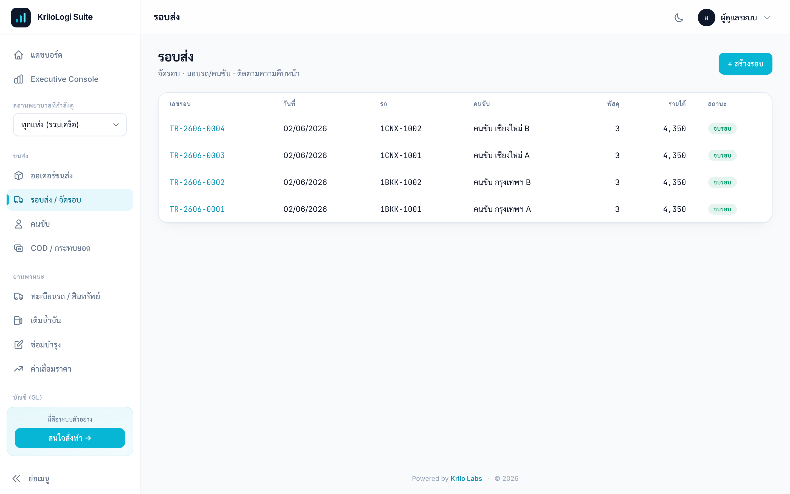790x494 pixels.
Task: Click the edit pencil icon for ซ่อมบำรุง
Action: coord(19,345)
